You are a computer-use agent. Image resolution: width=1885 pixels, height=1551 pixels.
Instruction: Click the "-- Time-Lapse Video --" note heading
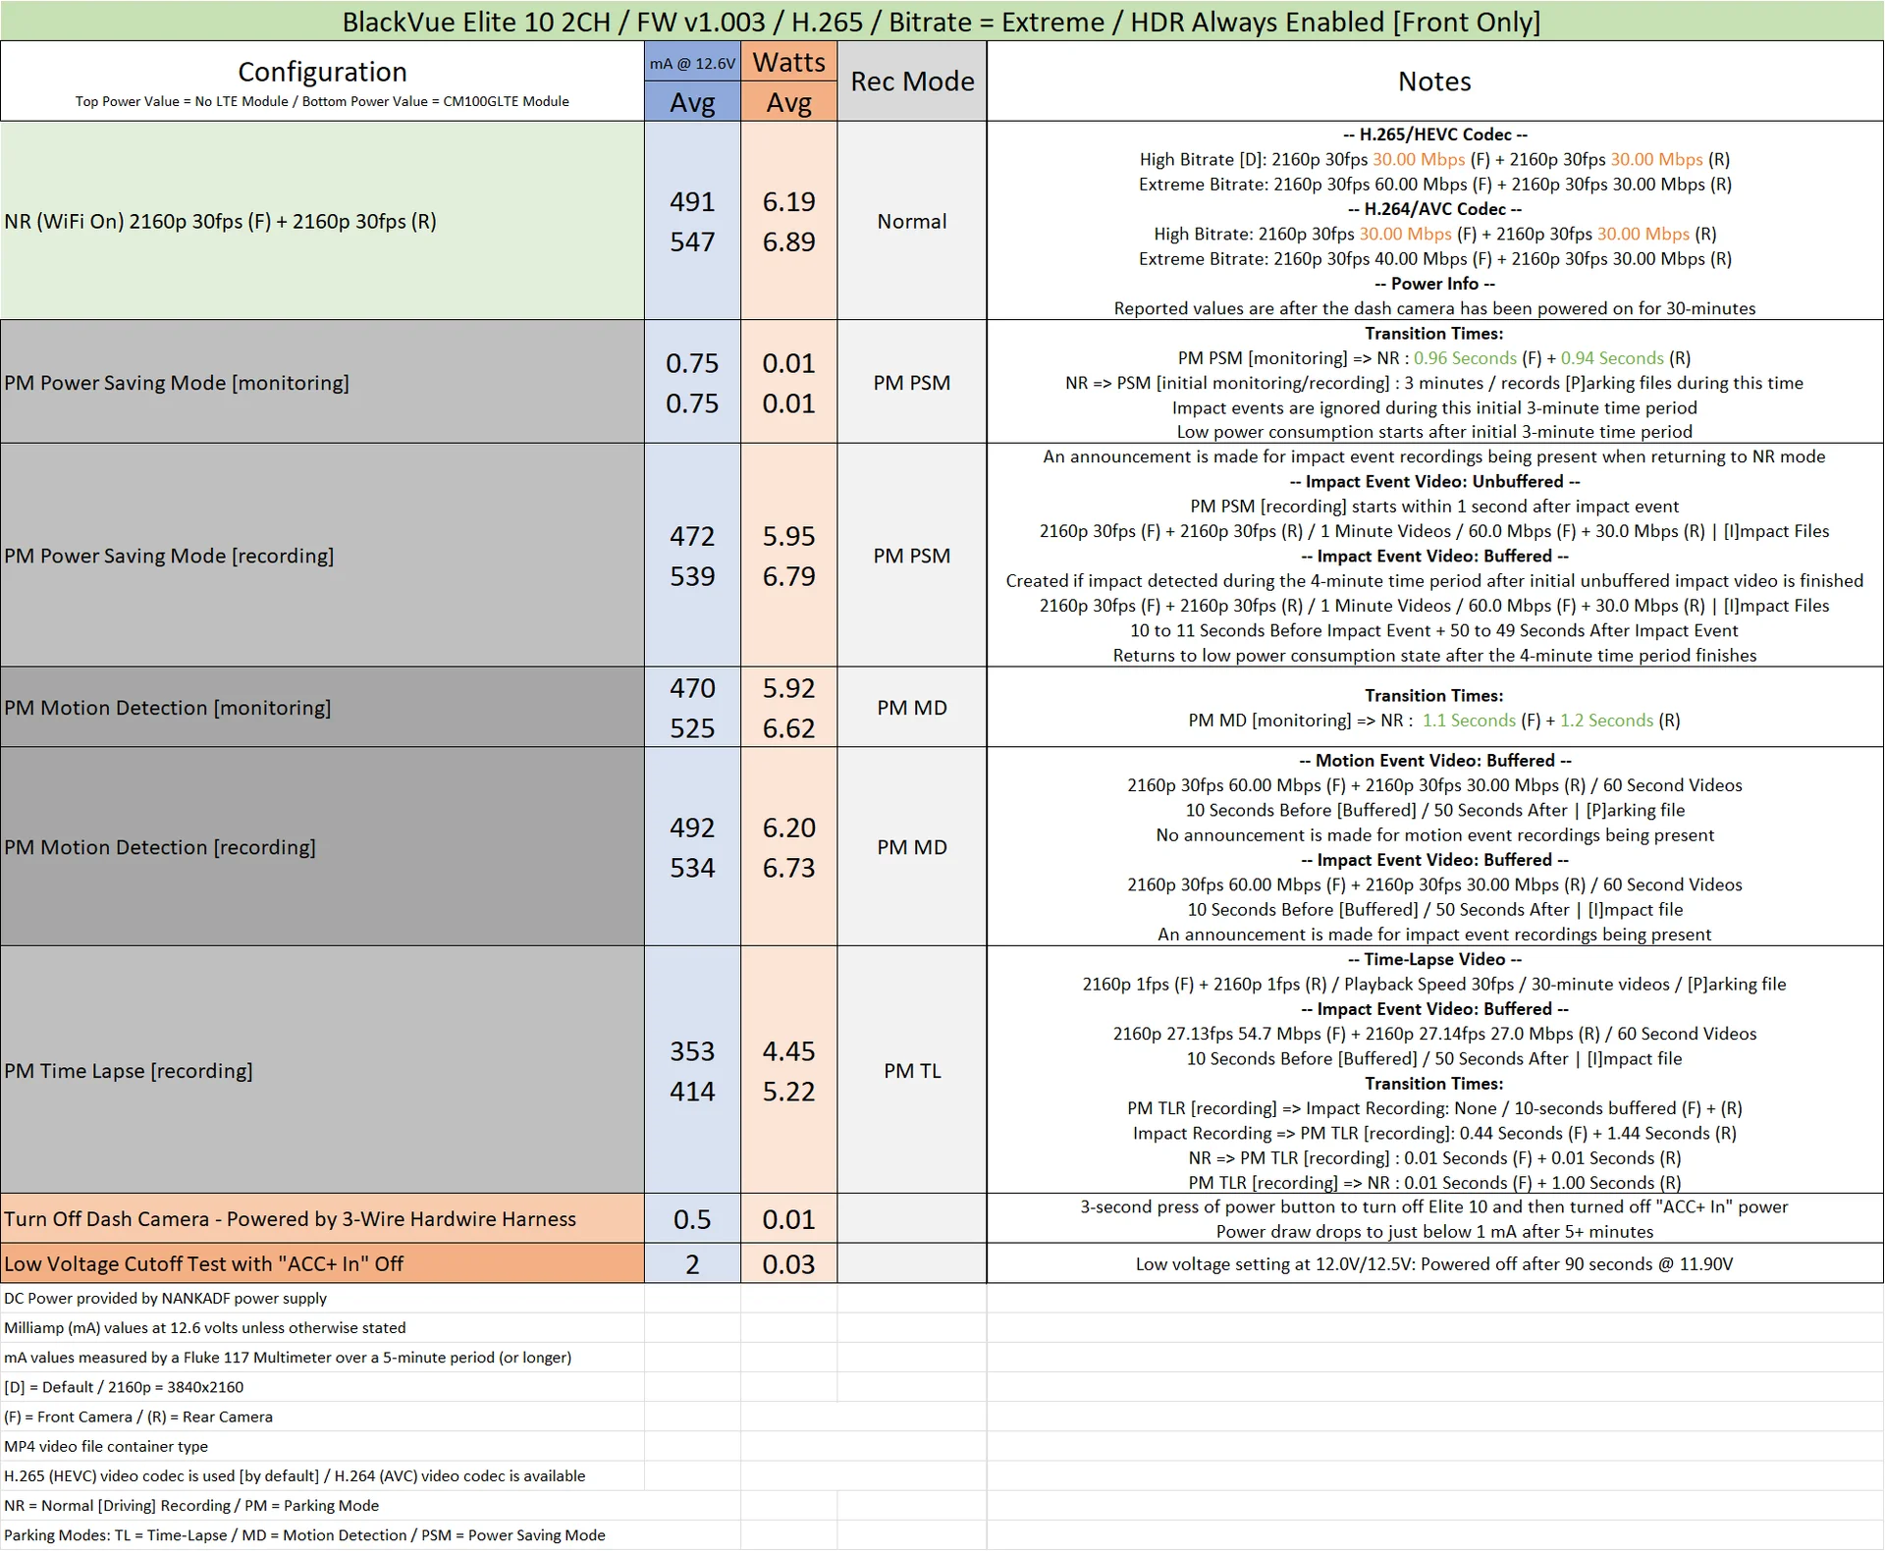point(1434,959)
